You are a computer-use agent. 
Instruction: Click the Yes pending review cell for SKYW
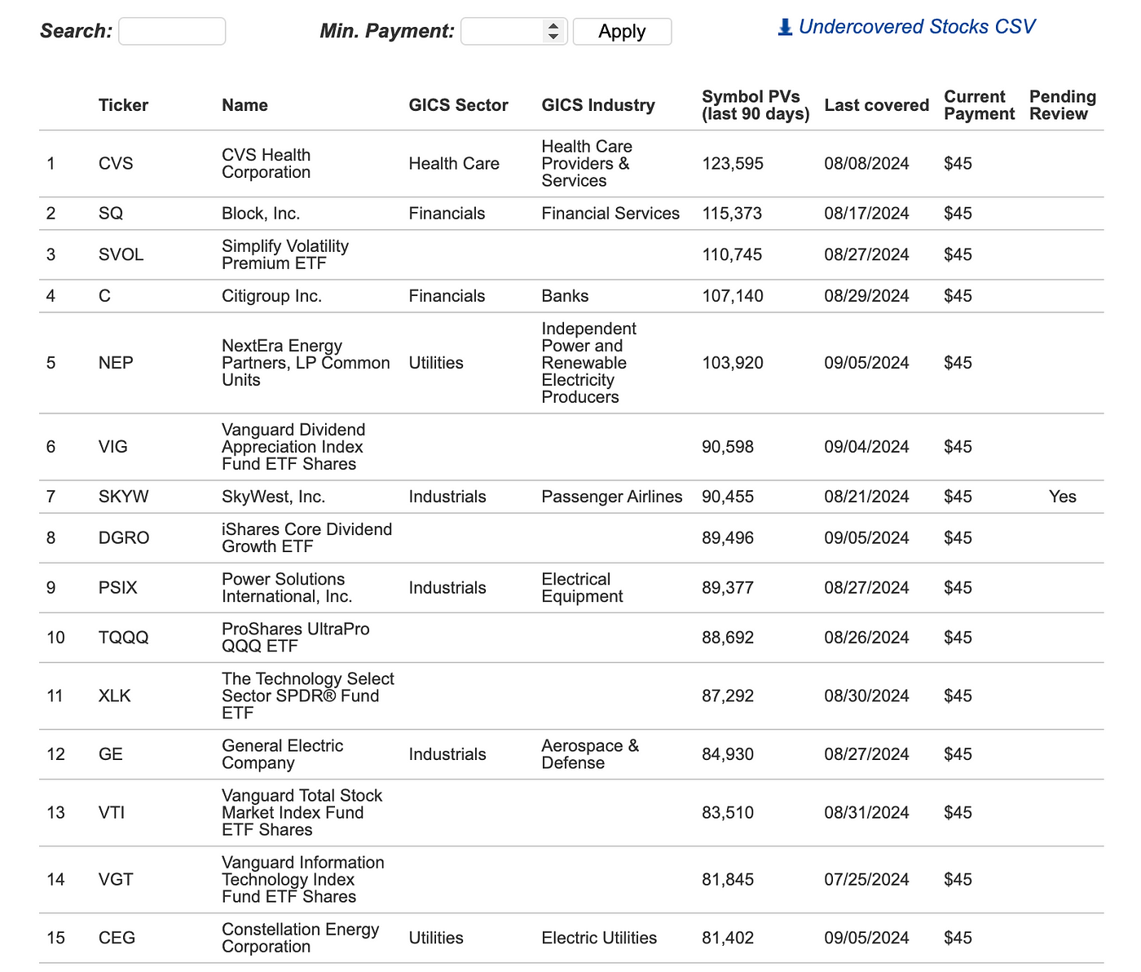point(1063,497)
